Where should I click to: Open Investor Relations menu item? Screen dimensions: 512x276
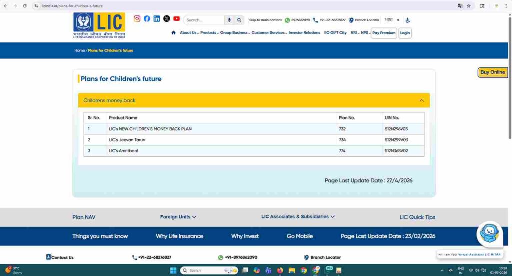(x=304, y=33)
